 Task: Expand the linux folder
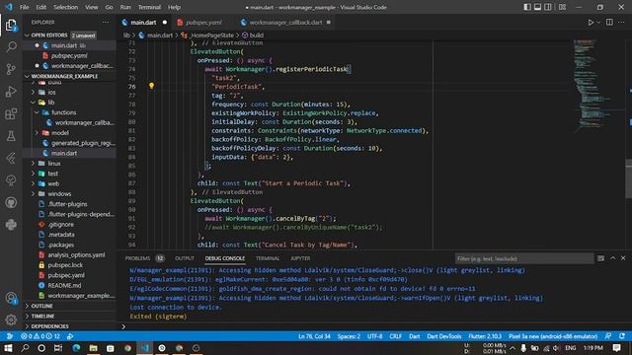[54, 164]
